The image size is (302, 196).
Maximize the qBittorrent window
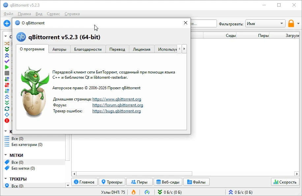pyautogui.click(x=279, y=5)
